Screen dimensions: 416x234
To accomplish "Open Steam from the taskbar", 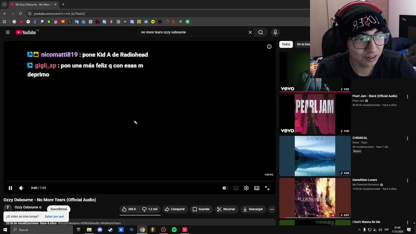I will coord(110,230).
